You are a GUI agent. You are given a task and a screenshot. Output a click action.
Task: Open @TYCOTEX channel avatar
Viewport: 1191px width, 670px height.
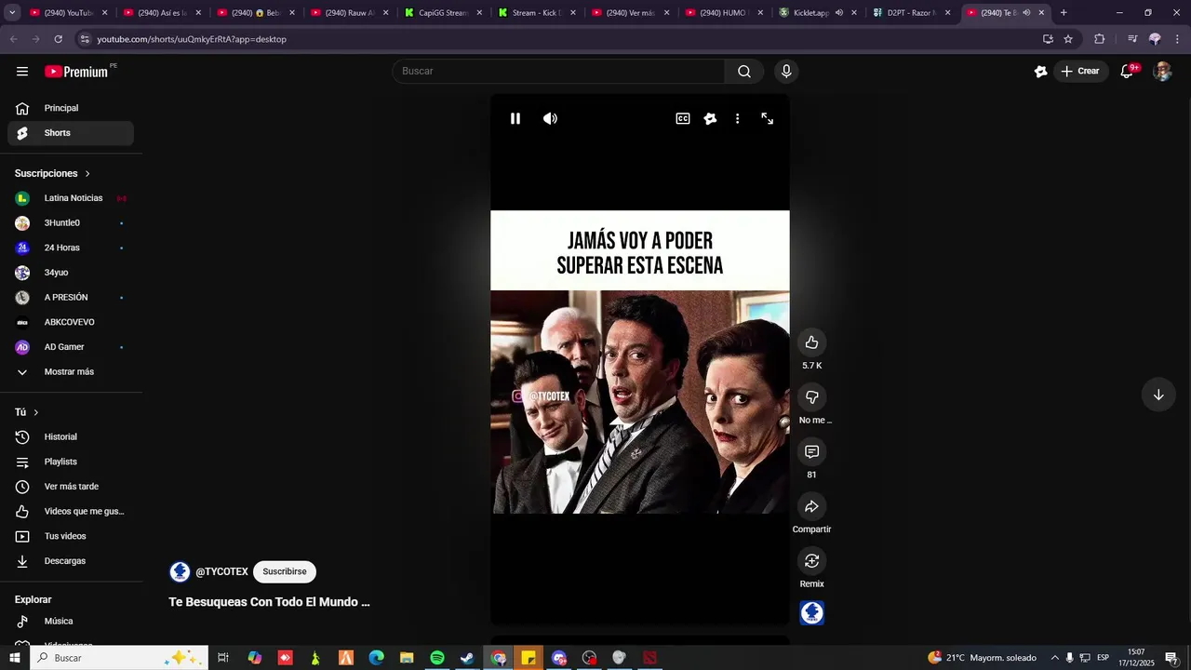pos(180,571)
